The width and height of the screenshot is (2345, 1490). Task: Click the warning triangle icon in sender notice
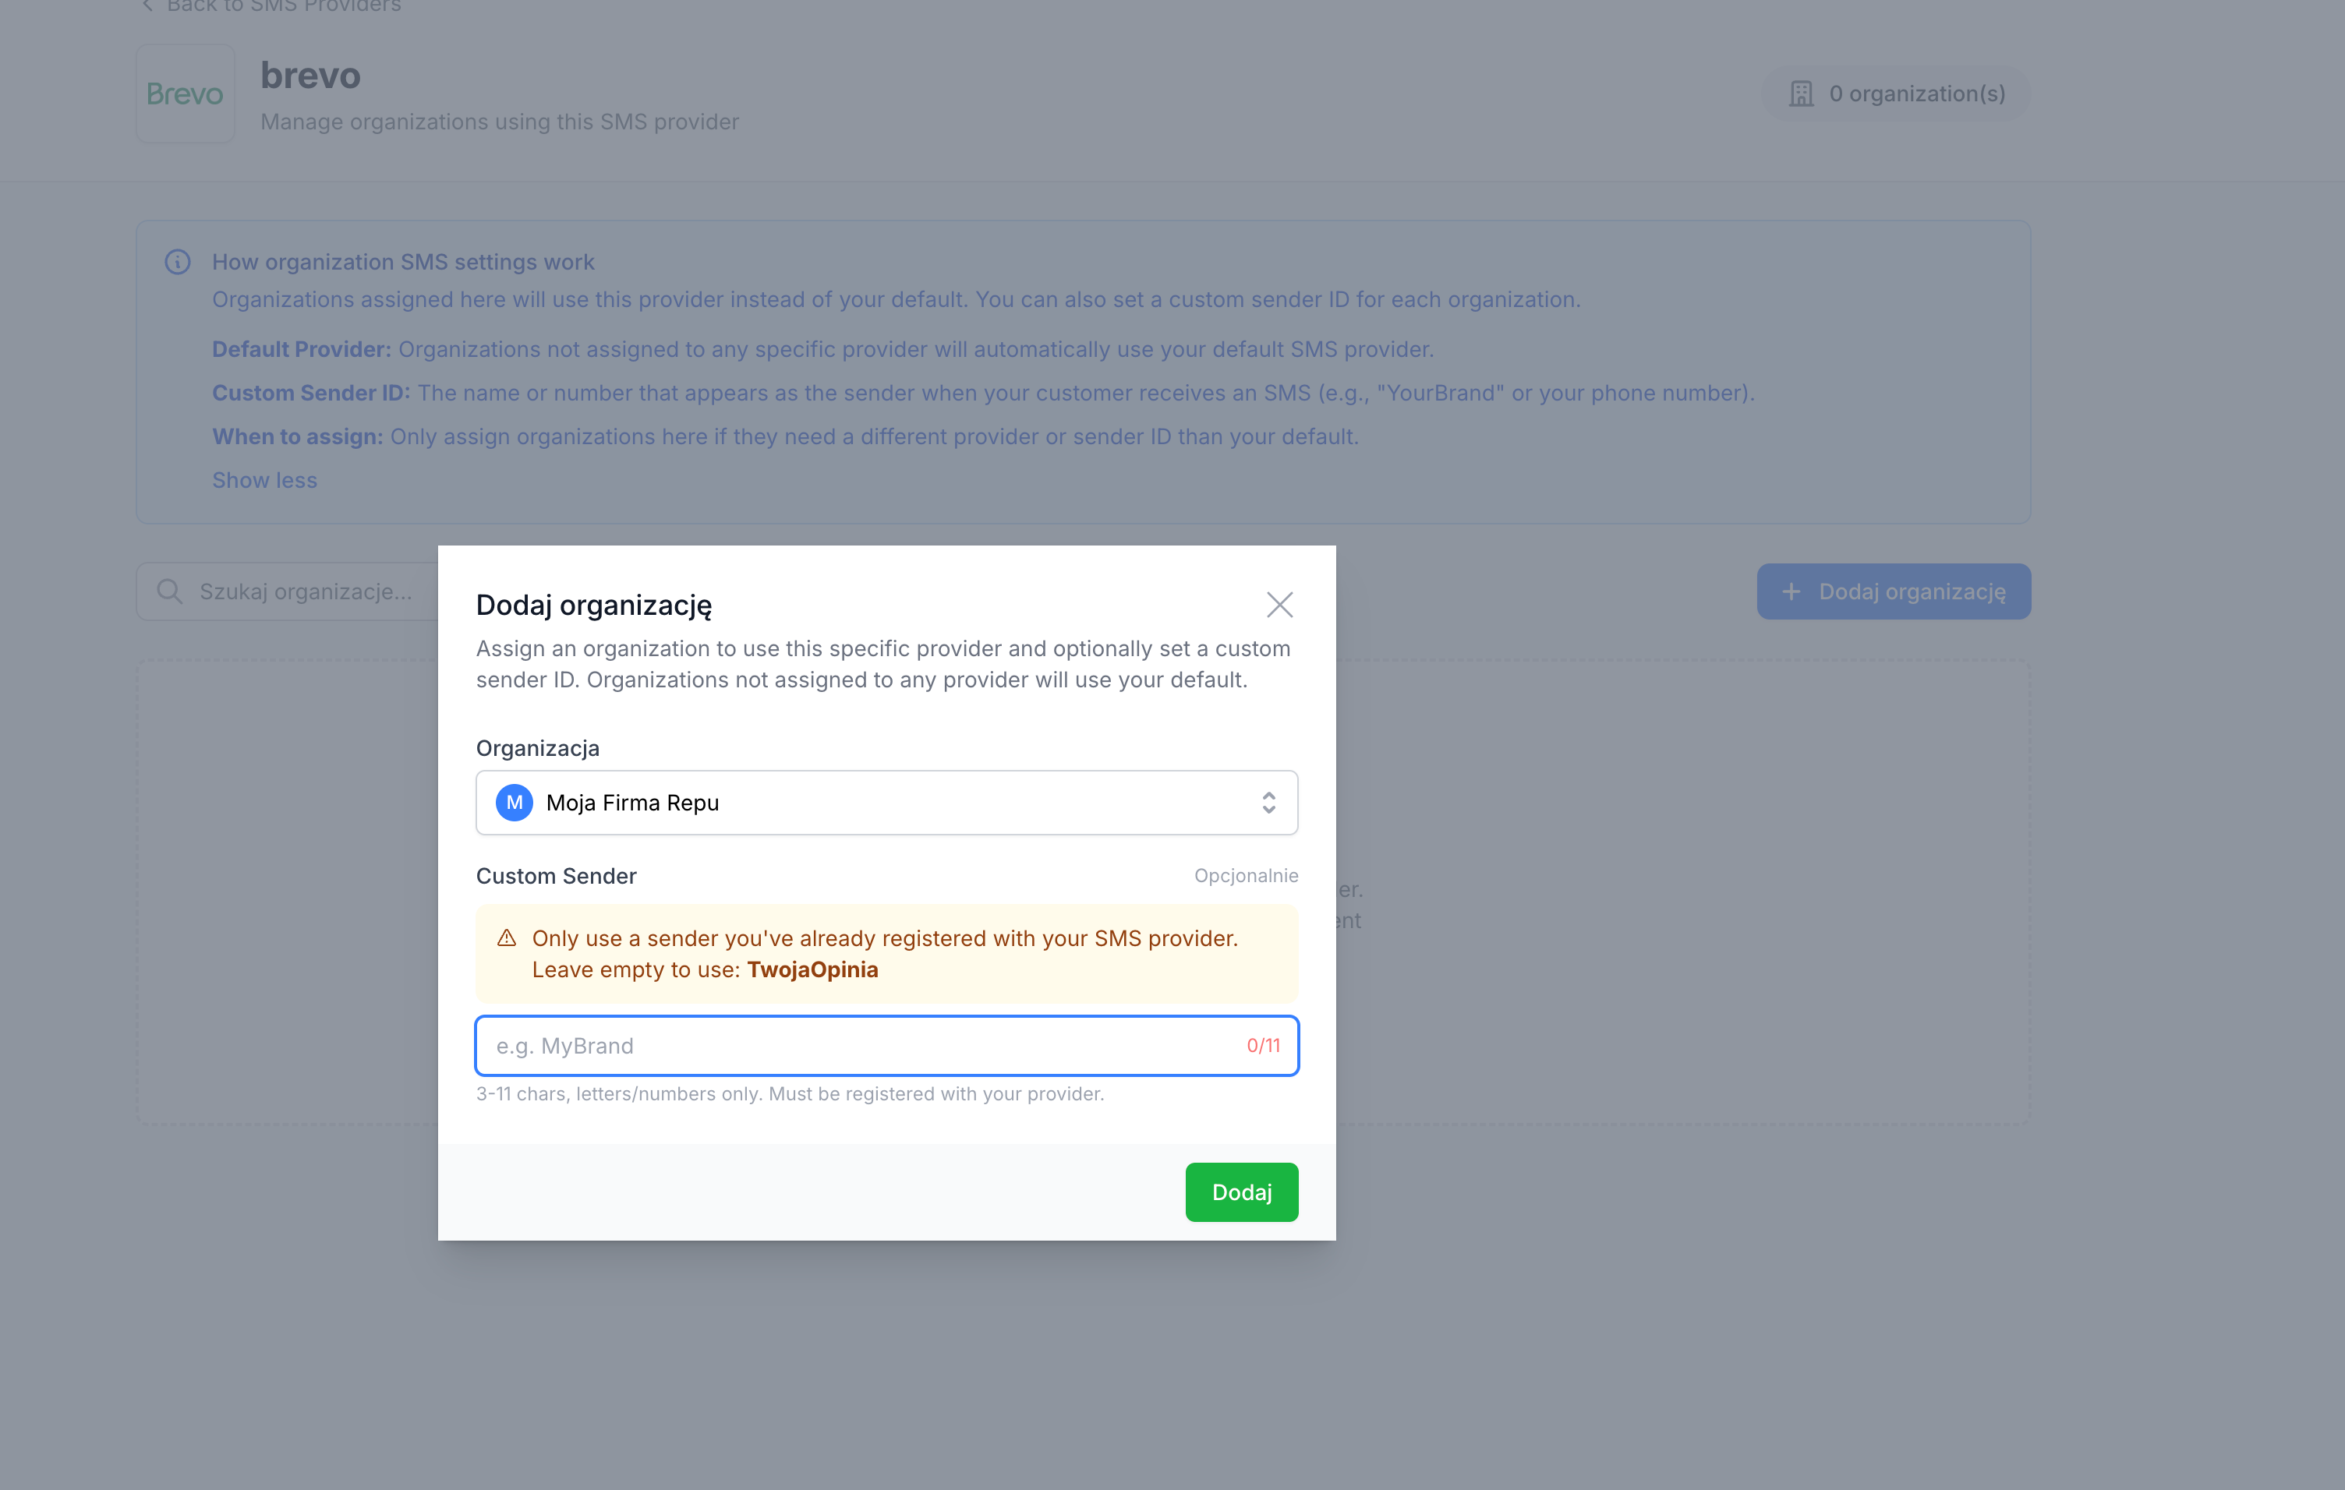(507, 938)
